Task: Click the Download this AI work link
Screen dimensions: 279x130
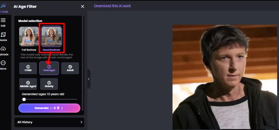Action: coord(112,6)
